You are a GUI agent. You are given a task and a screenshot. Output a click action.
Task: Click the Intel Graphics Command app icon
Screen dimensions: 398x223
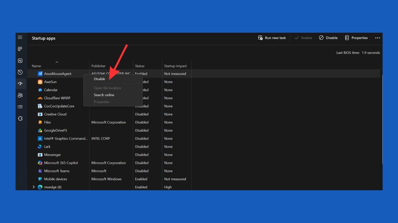[40, 138]
